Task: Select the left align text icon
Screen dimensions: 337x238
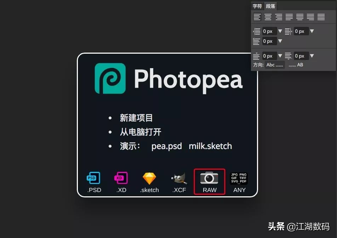Action: pyautogui.click(x=257, y=17)
